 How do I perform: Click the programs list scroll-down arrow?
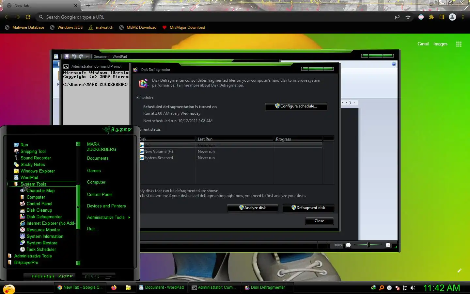click(78, 263)
